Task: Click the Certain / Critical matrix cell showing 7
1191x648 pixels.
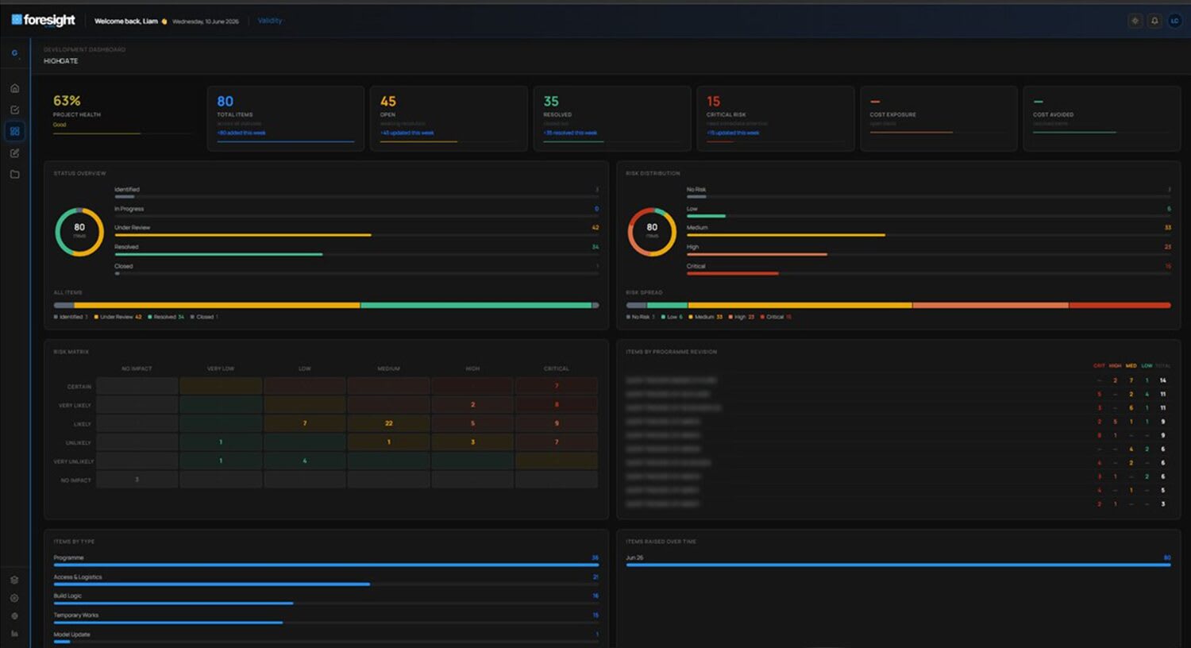Action: click(x=556, y=386)
